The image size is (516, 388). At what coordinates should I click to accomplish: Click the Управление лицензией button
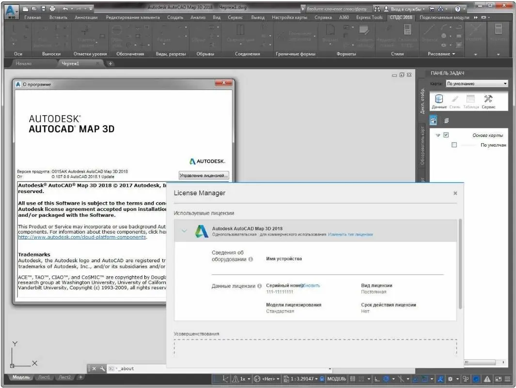tap(203, 176)
